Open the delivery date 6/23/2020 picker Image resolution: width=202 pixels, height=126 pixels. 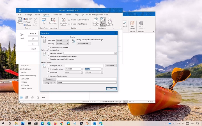pos(82,69)
